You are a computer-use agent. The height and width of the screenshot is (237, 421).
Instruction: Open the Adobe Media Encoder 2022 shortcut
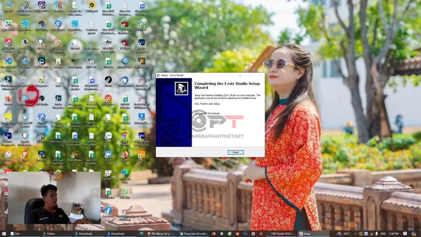(142, 139)
